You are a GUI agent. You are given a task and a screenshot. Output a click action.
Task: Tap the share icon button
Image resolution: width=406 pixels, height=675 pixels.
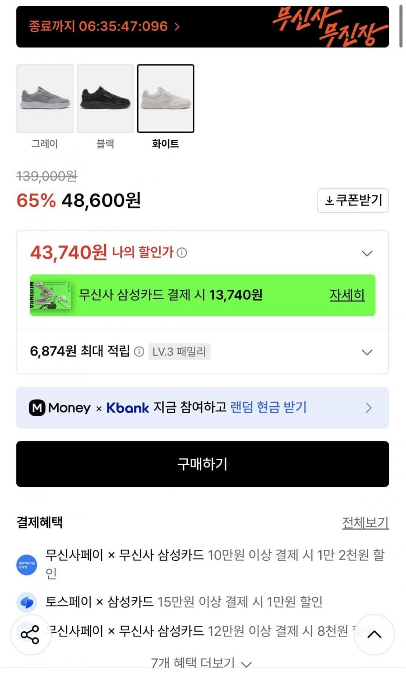[30, 634]
